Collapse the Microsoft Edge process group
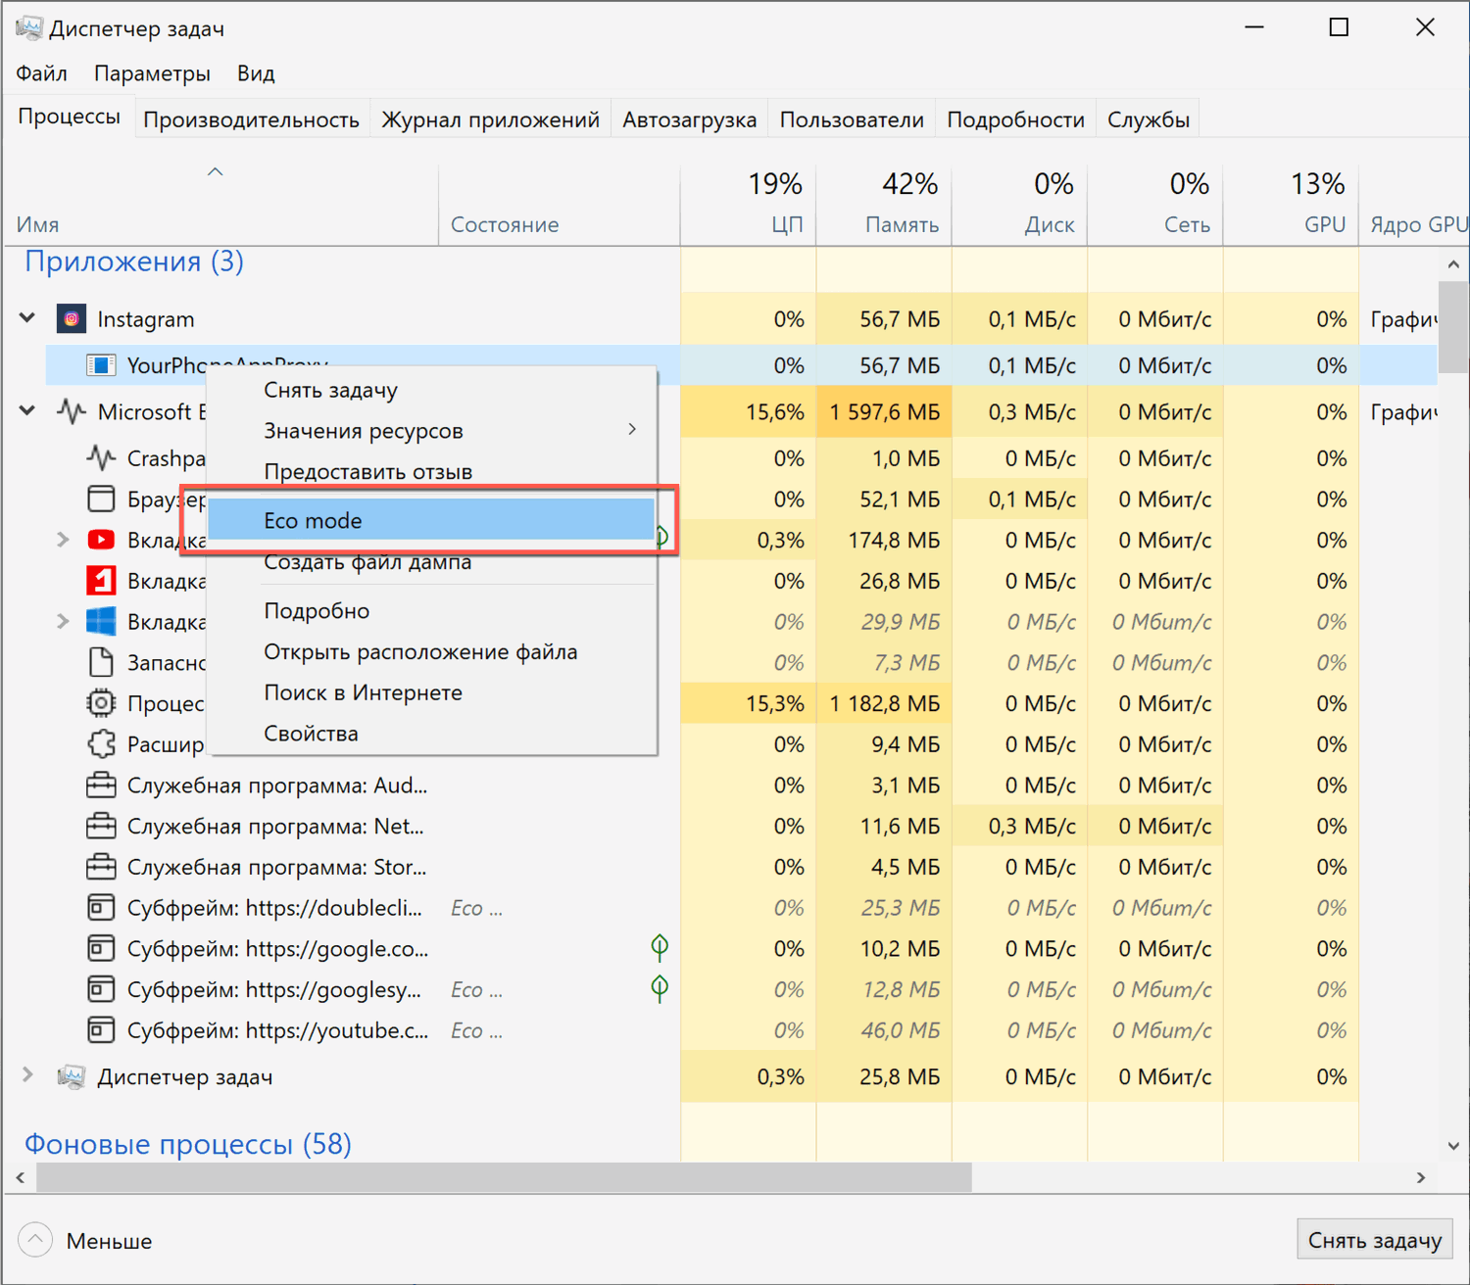The height and width of the screenshot is (1285, 1470). 27,411
